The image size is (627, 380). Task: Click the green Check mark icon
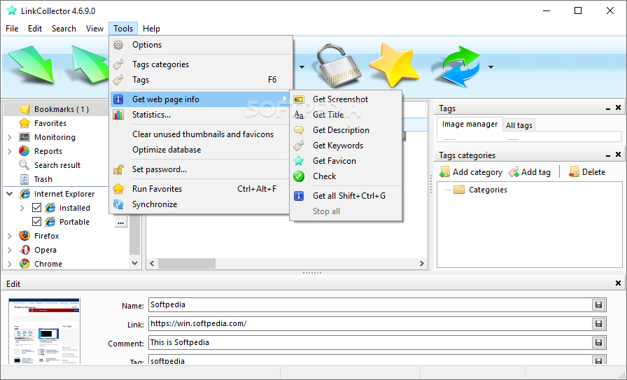coord(299,176)
